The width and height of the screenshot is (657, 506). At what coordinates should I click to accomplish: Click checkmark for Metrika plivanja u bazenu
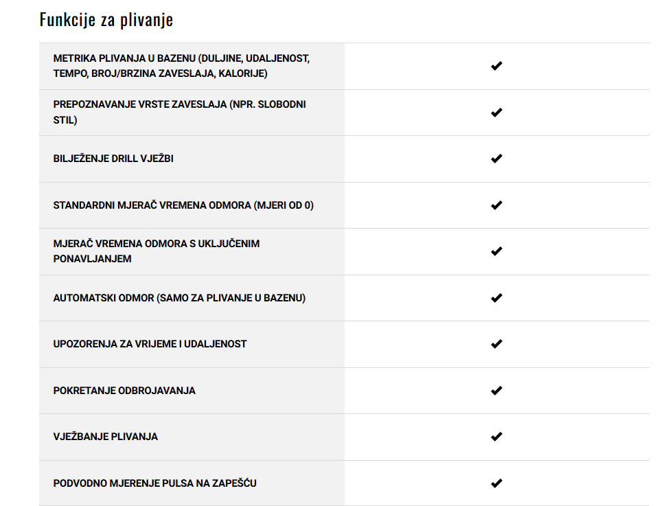click(x=496, y=66)
